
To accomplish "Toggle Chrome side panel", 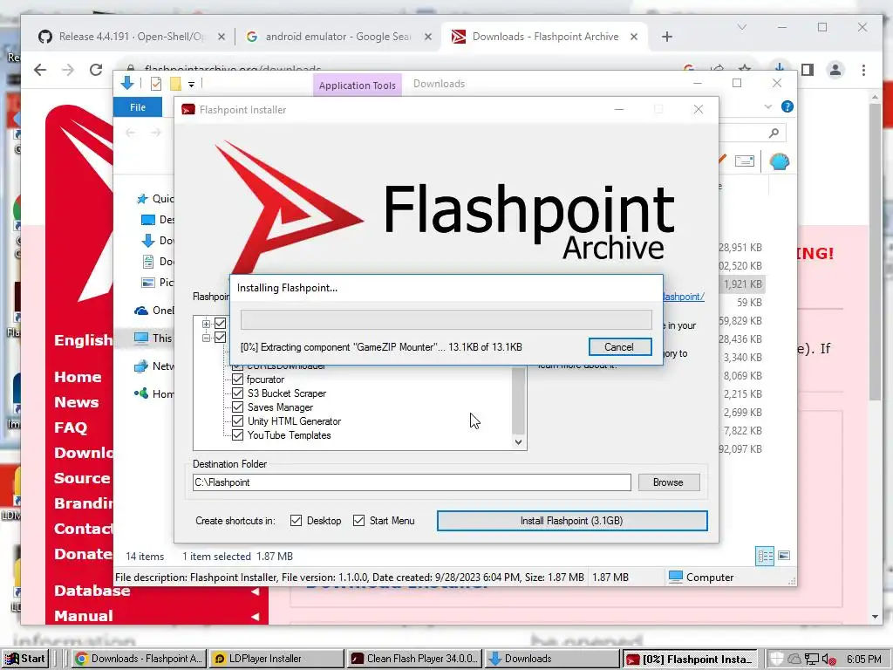I will [807, 70].
